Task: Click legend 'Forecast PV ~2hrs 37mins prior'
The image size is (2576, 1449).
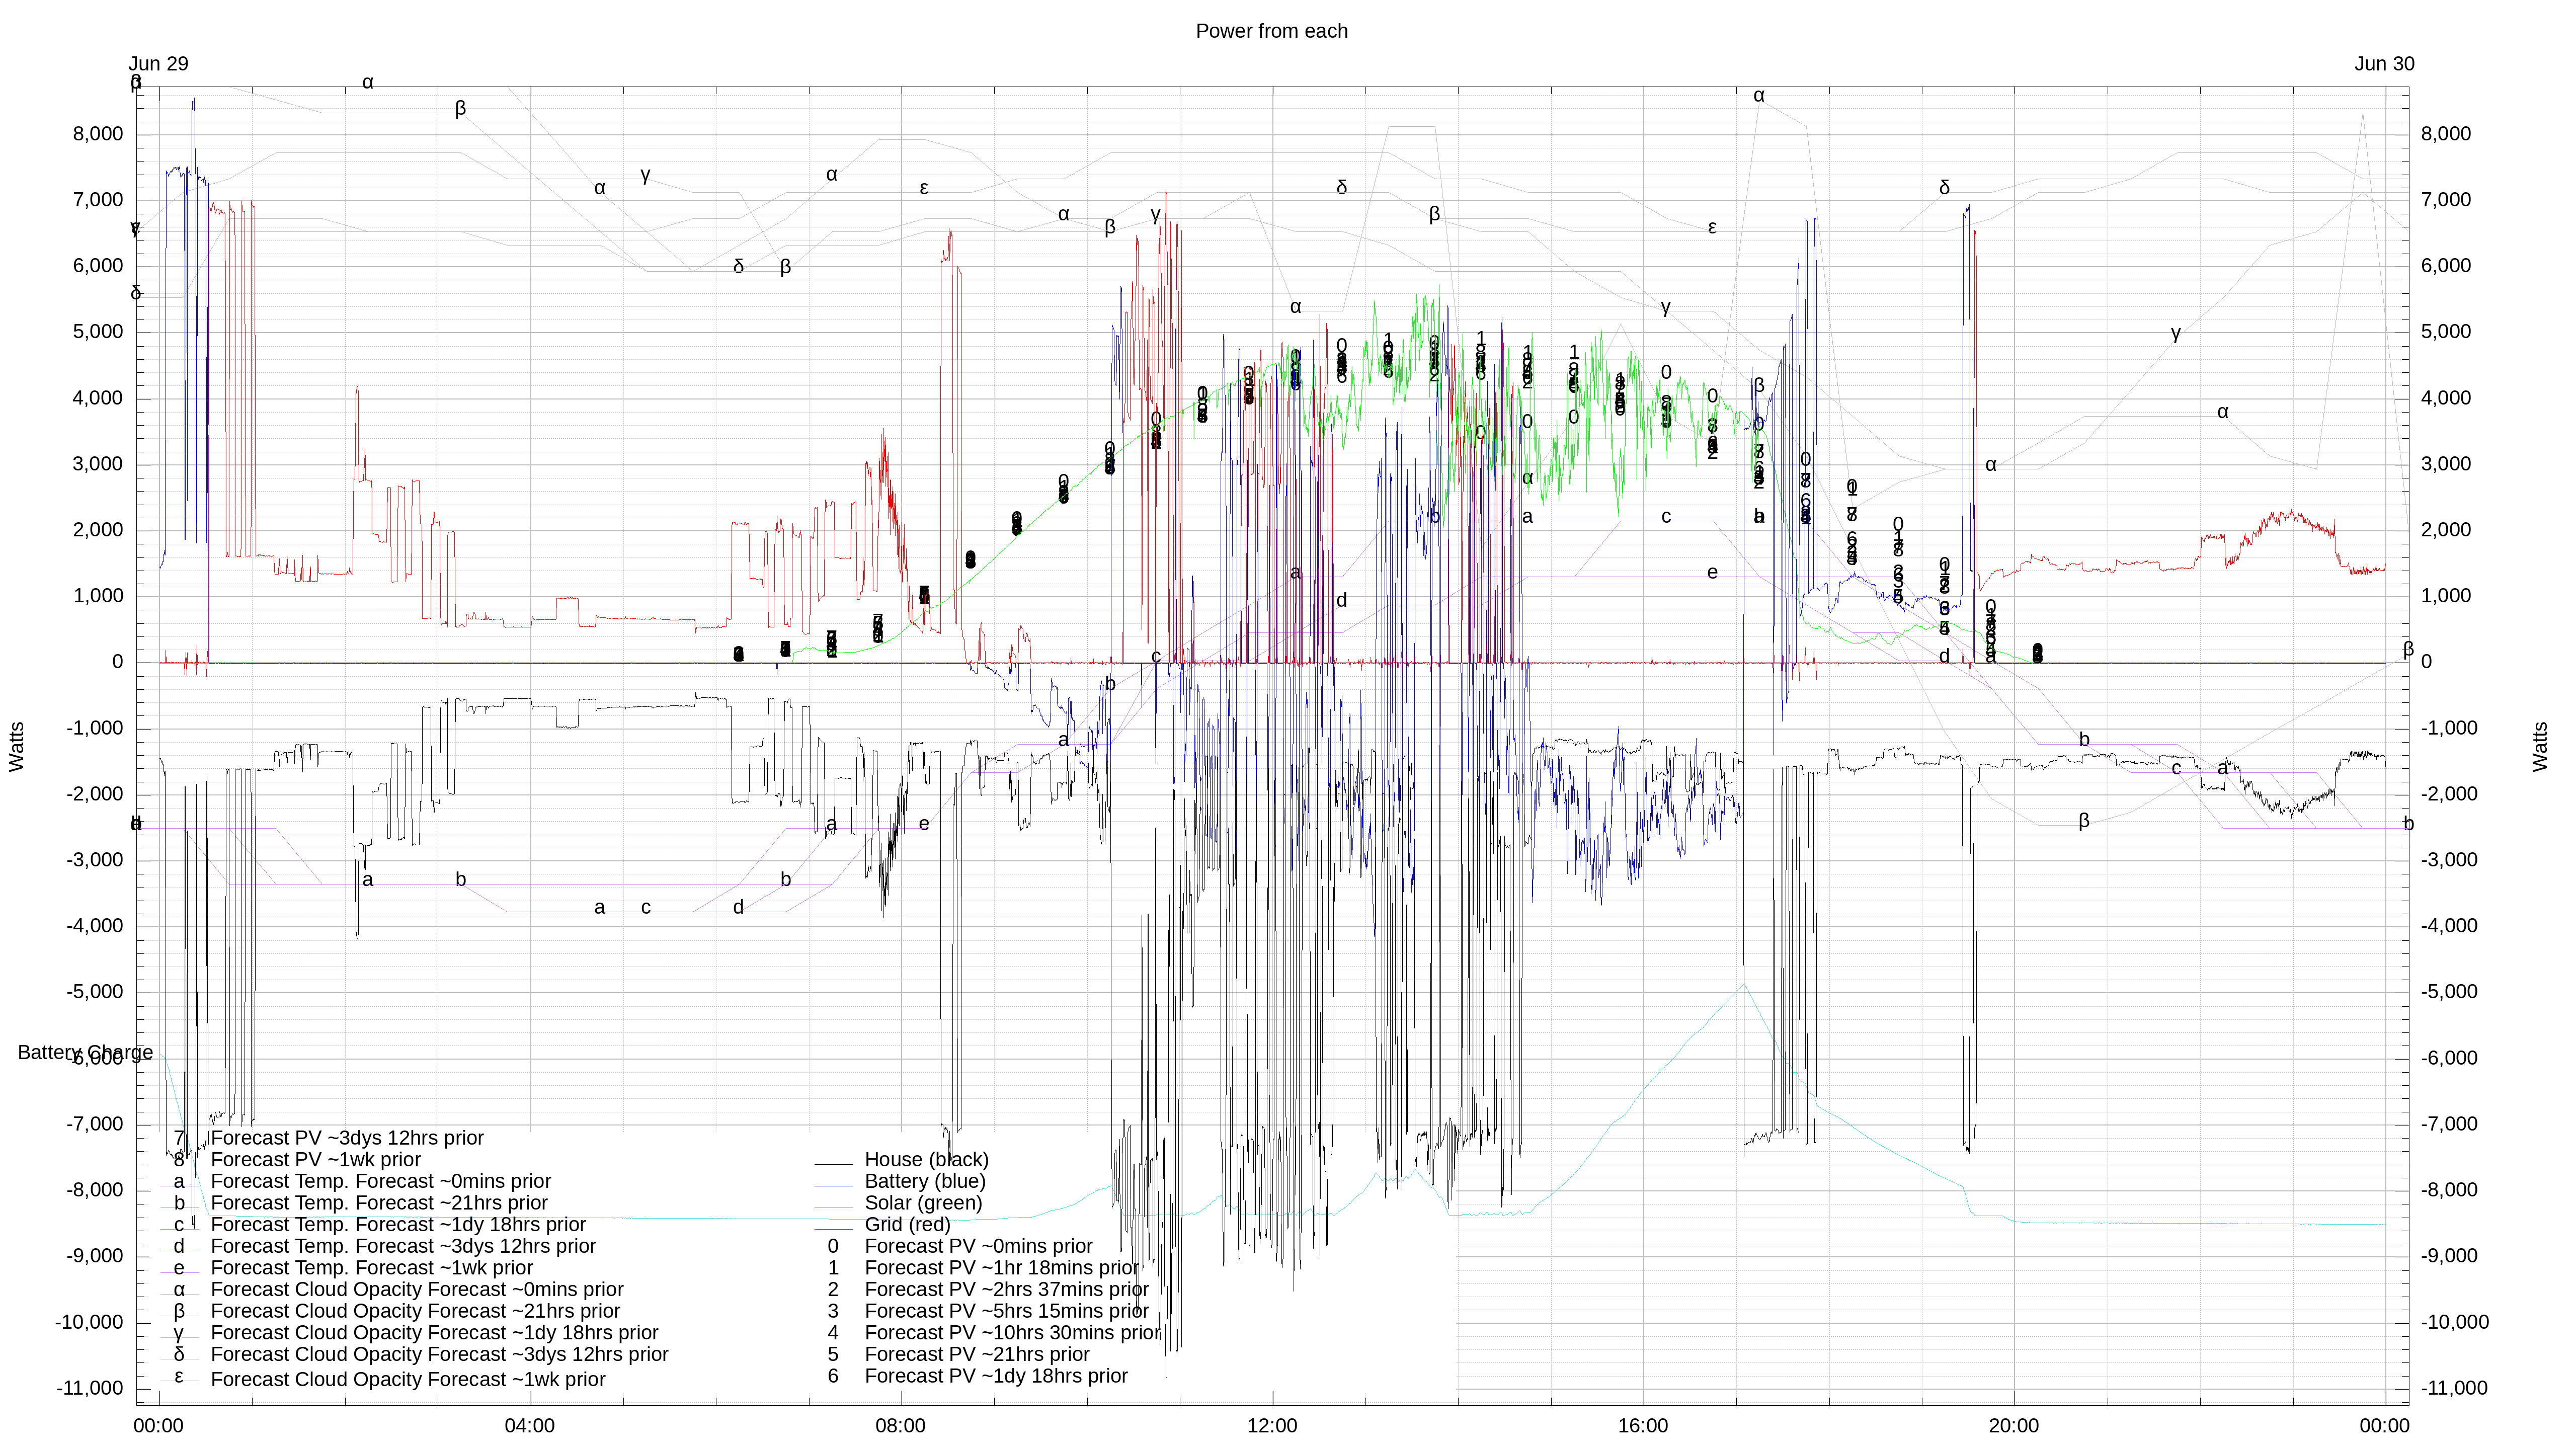Action: (1006, 1289)
